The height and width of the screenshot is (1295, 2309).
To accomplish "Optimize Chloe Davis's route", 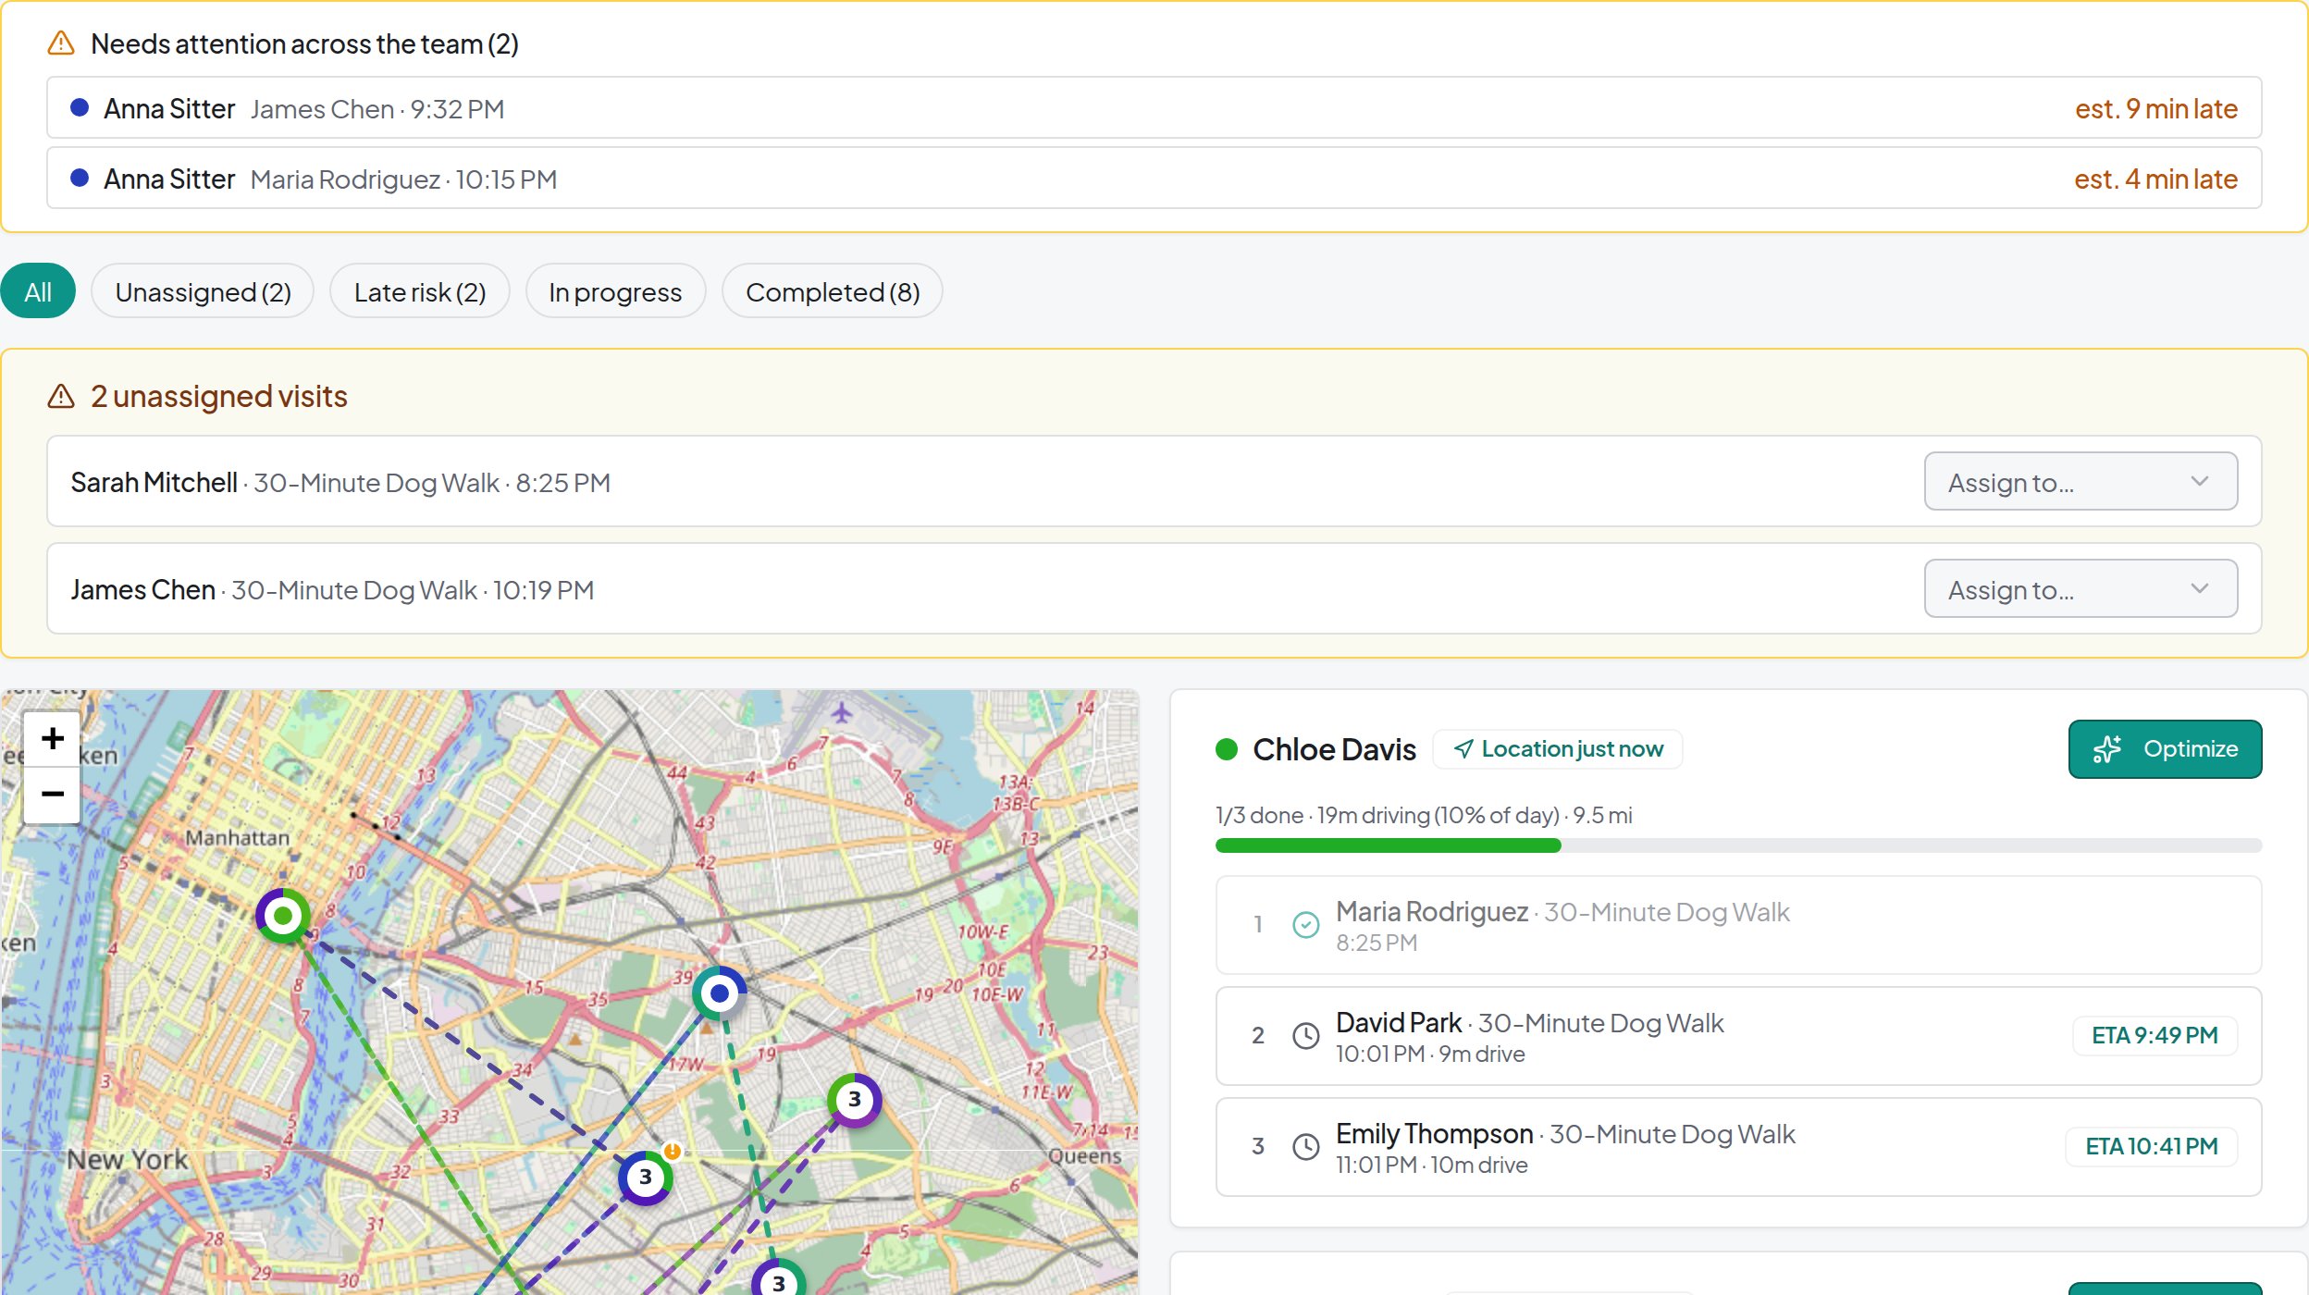I will coord(2165,749).
